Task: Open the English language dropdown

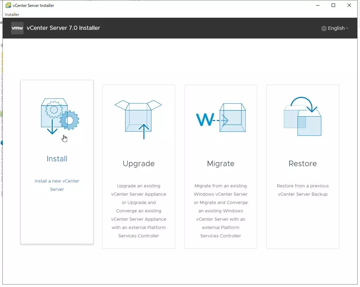Action: [335, 28]
